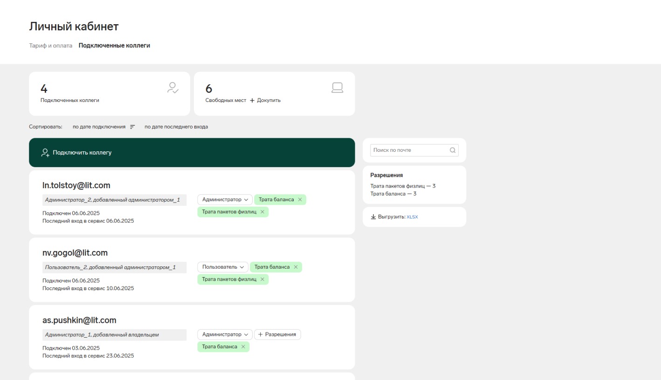Select the Подключенные коллеги tab
Image resolution: width=661 pixels, height=380 pixels.
click(114, 46)
